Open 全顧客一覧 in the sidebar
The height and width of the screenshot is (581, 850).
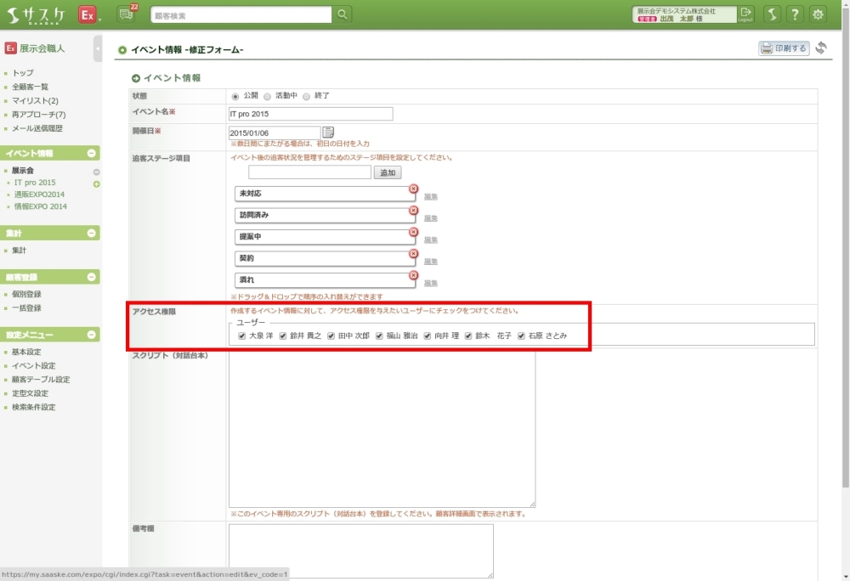(30, 87)
